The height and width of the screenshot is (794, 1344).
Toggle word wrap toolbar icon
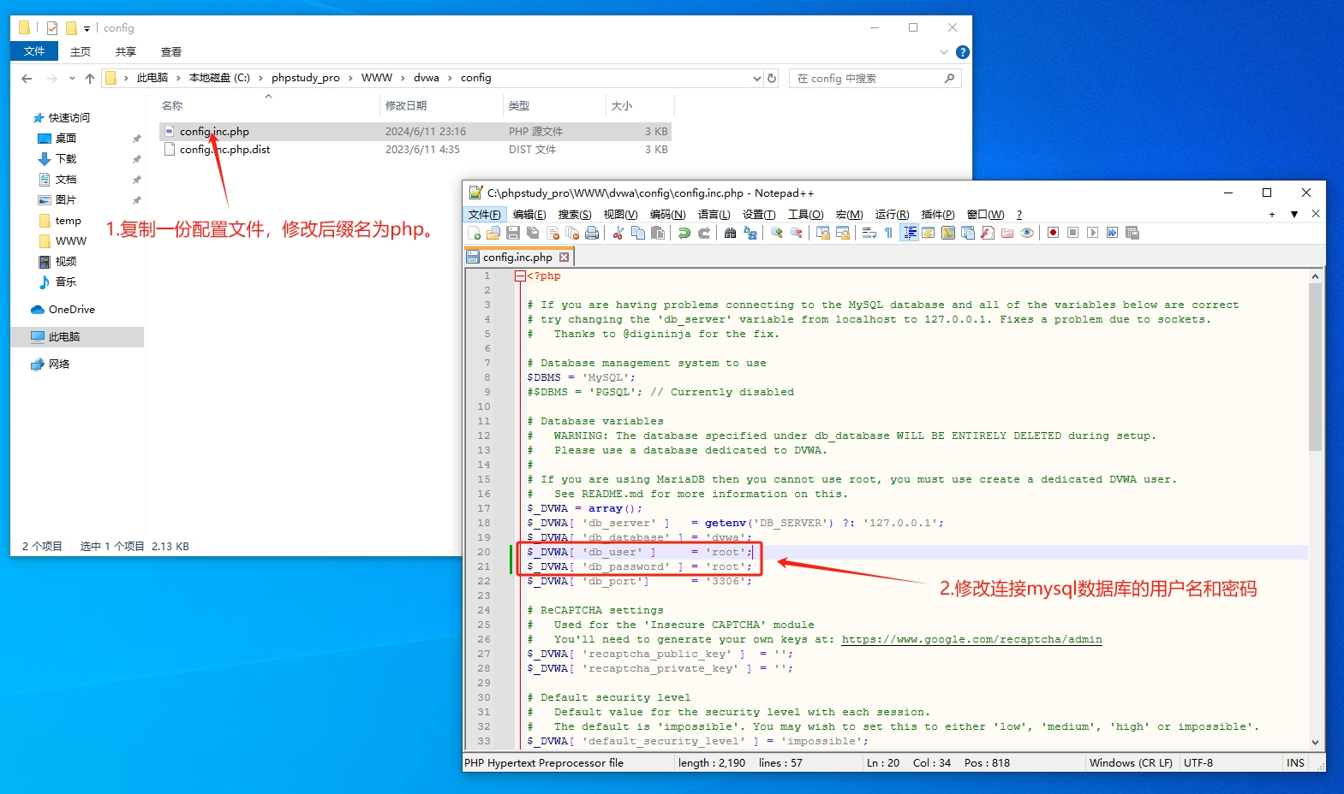coord(869,233)
